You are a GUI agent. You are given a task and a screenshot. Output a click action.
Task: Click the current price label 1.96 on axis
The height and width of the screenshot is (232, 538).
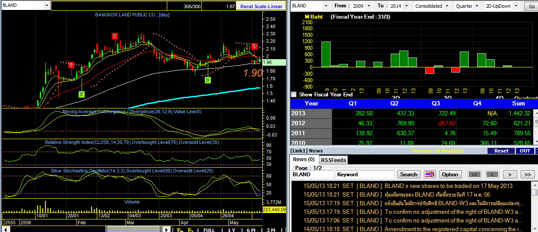[274, 63]
